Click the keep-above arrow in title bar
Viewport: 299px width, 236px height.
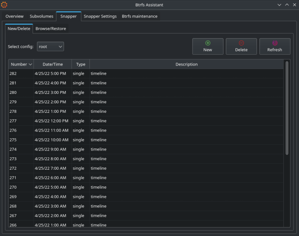pos(287,5)
